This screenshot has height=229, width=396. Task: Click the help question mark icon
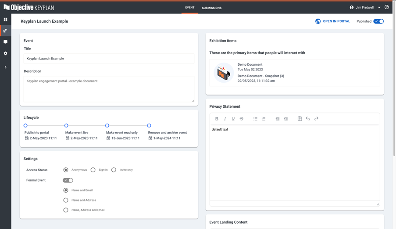pos(386,7)
